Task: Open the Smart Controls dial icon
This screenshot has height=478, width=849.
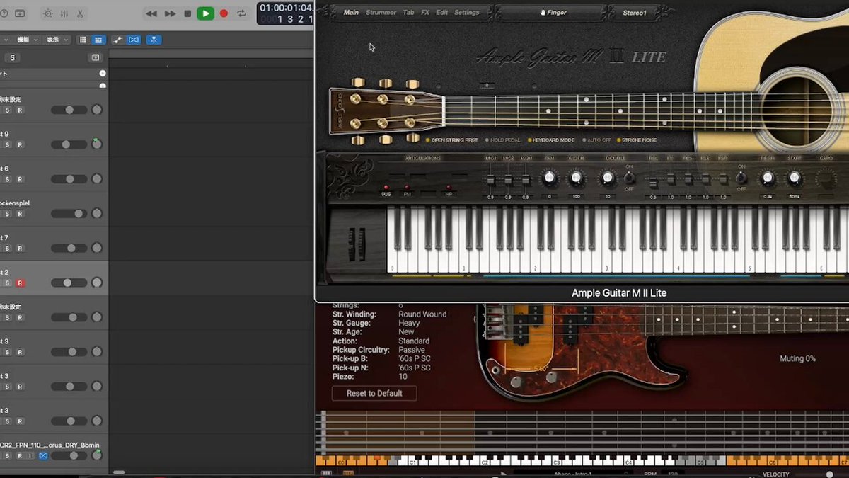Action: point(47,13)
